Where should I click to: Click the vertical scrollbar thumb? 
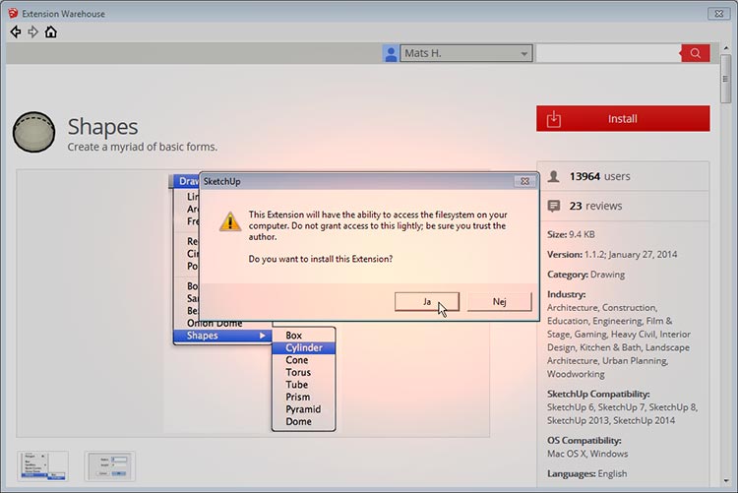[726, 79]
